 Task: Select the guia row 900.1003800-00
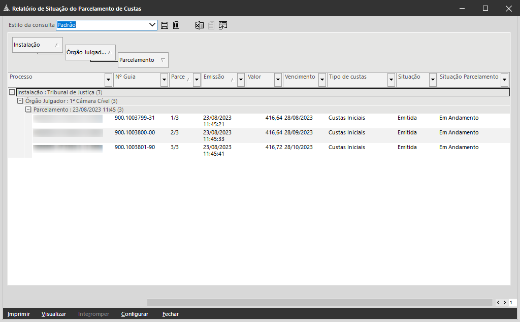click(x=135, y=132)
